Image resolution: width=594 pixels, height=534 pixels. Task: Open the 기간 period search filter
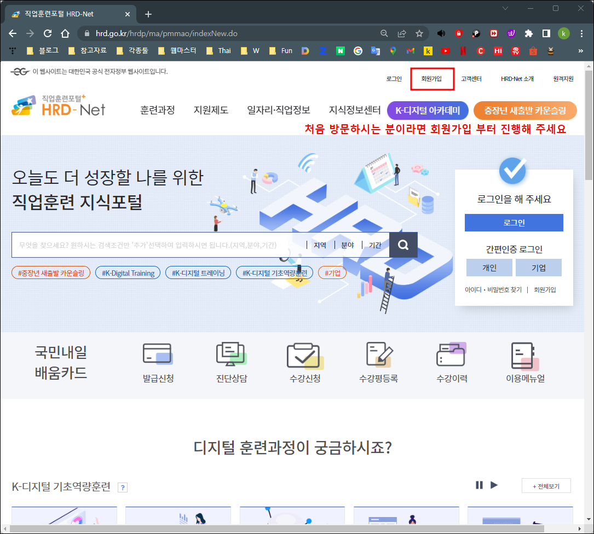click(374, 245)
